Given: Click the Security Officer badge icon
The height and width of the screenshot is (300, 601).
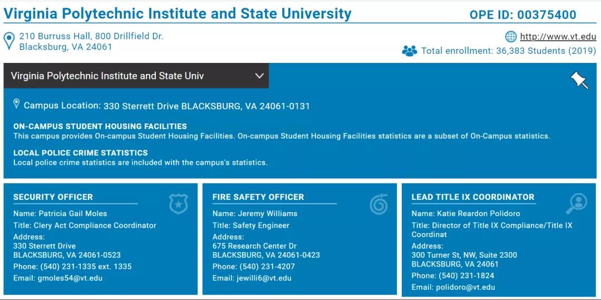Looking at the screenshot, I should [179, 204].
